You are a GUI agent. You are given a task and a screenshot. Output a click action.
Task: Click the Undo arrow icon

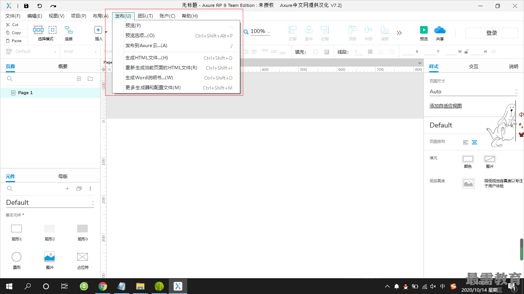pyautogui.click(x=40, y=6)
